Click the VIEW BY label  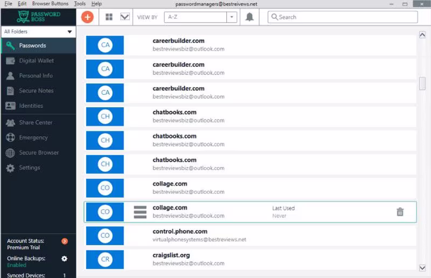(x=147, y=17)
